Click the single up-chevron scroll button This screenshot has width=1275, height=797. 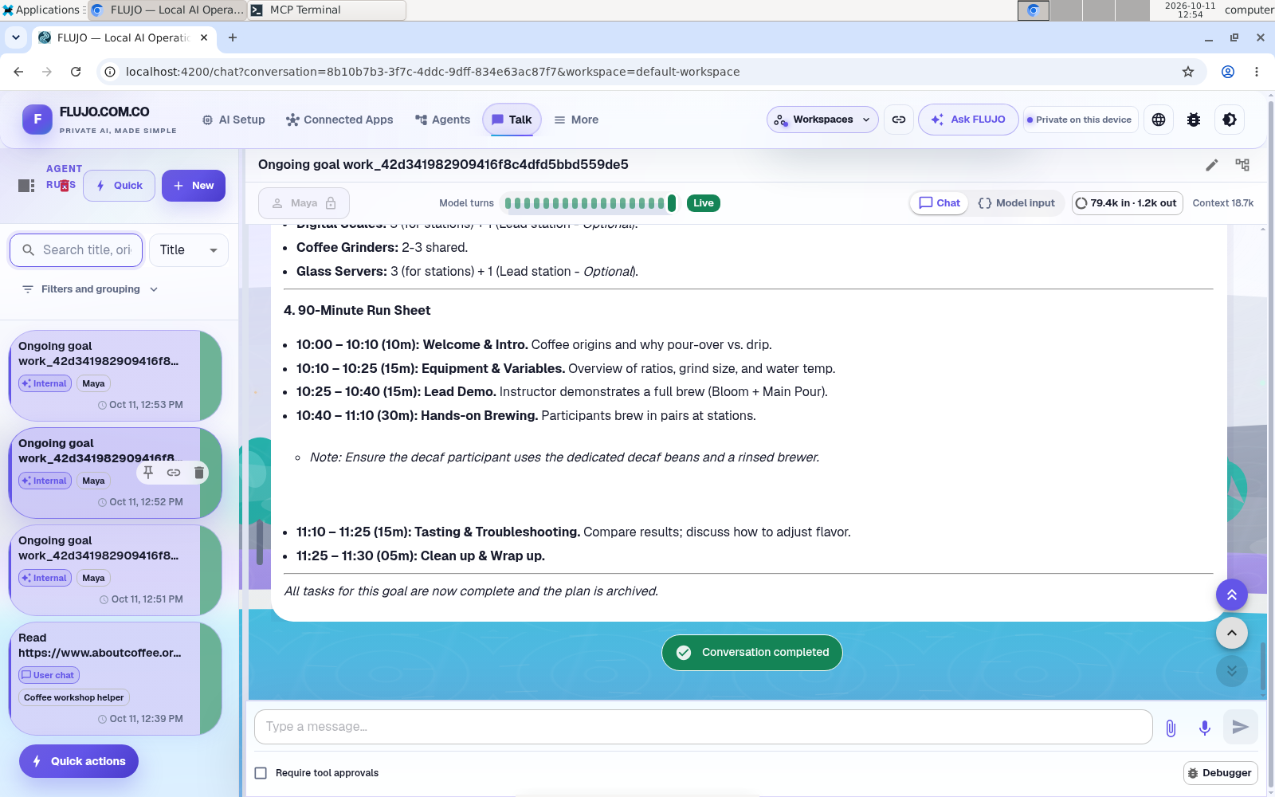[x=1232, y=633]
